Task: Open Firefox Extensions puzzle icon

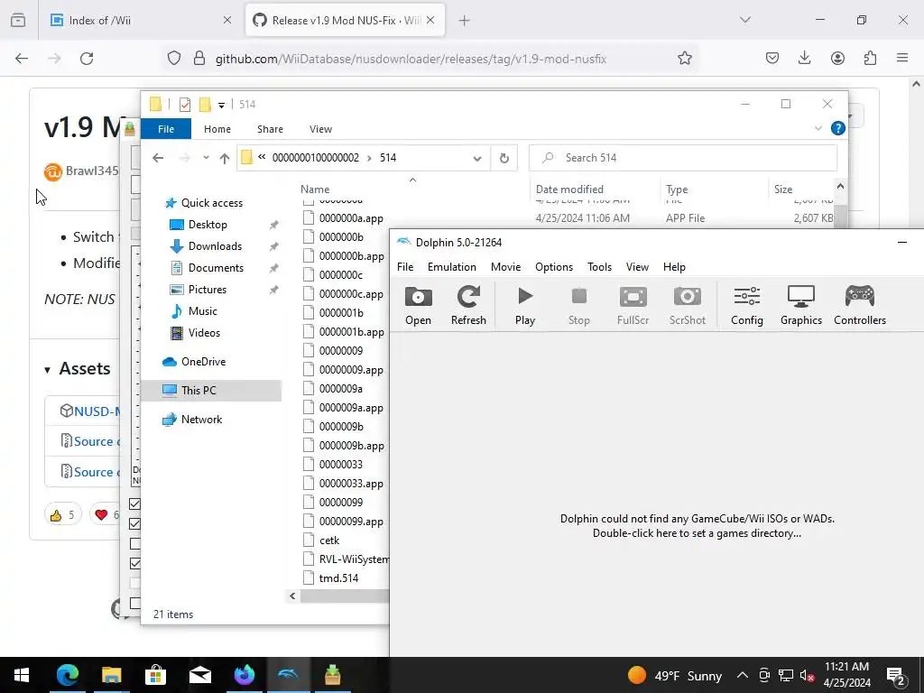Action: pos(870,59)
